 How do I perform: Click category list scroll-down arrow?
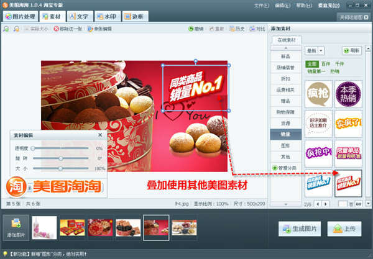[x=286, y=204]
